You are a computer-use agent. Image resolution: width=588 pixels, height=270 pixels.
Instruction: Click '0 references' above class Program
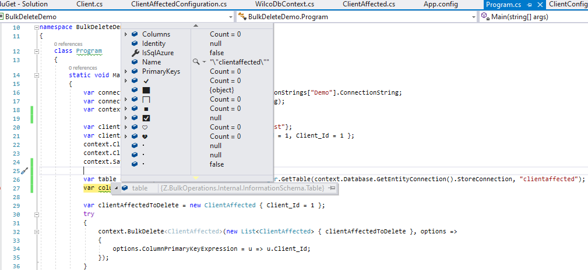pyautogui.click(x=68, y=44)
